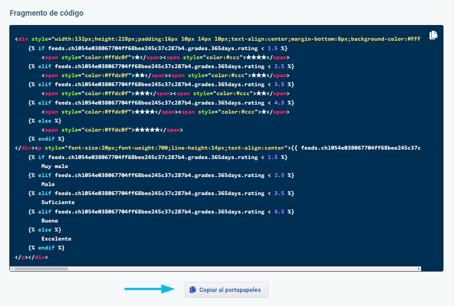
Task: Click the Fragmento de código heading
Action: (x=47, y=13)
